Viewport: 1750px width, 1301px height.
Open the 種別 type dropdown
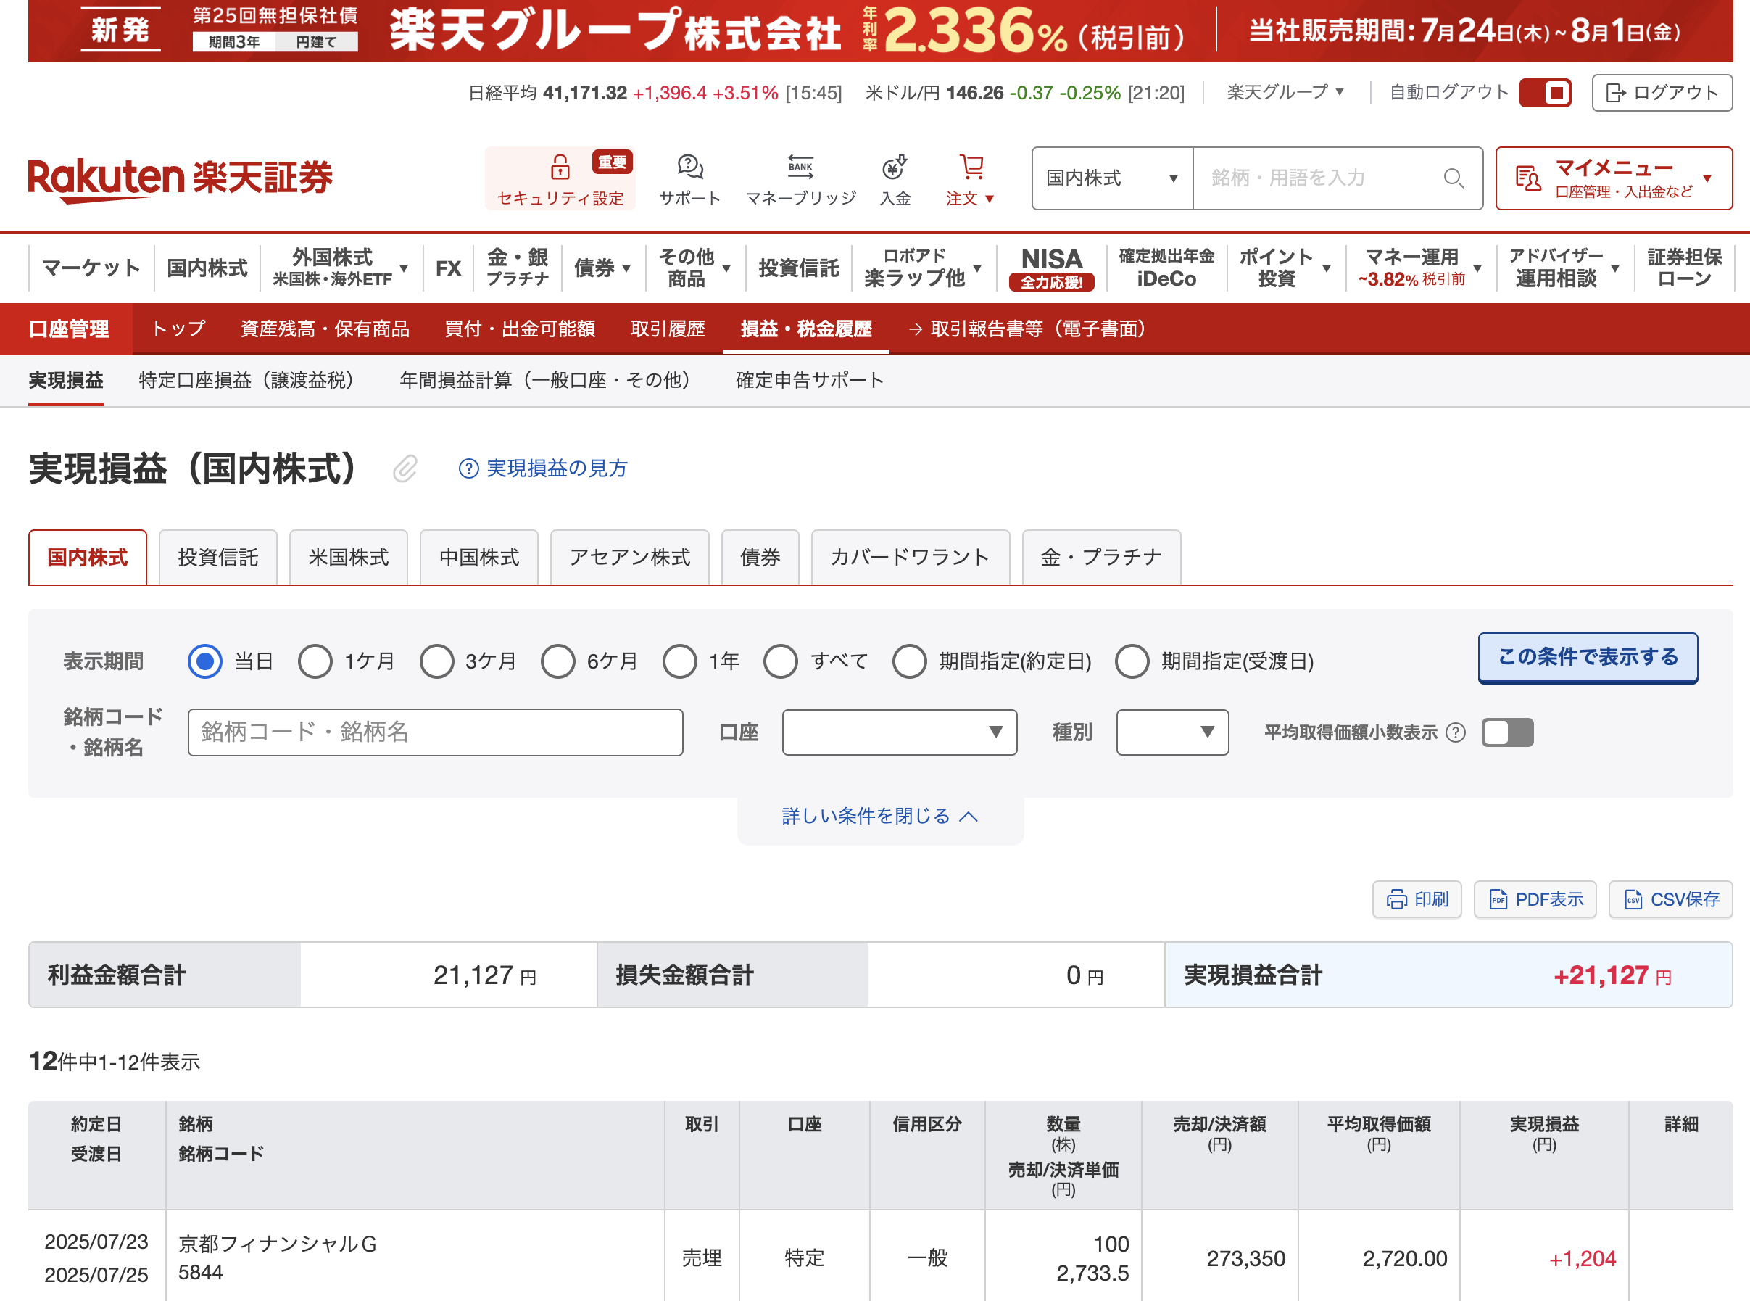tap(1172, 732)
